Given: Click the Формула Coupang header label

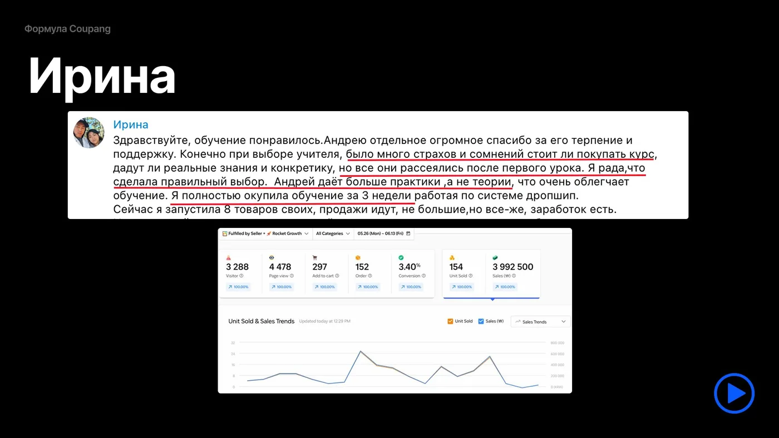Looking at the screenshot, I should (67, 29).
